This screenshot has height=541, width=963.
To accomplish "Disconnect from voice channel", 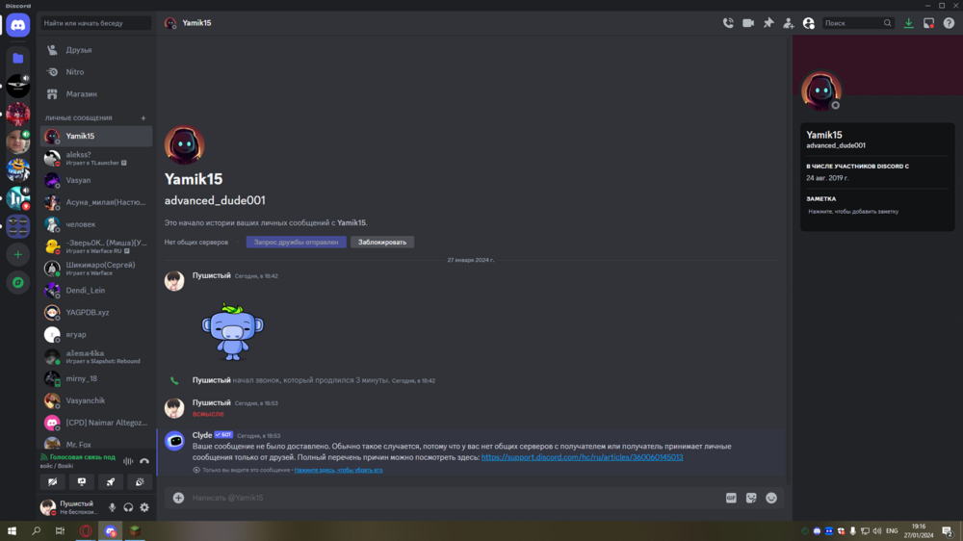I will 144,461.
